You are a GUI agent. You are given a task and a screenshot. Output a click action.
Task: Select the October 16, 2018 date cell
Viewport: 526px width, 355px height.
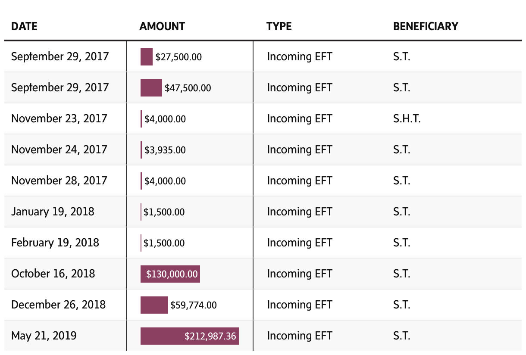pos(53,274)
